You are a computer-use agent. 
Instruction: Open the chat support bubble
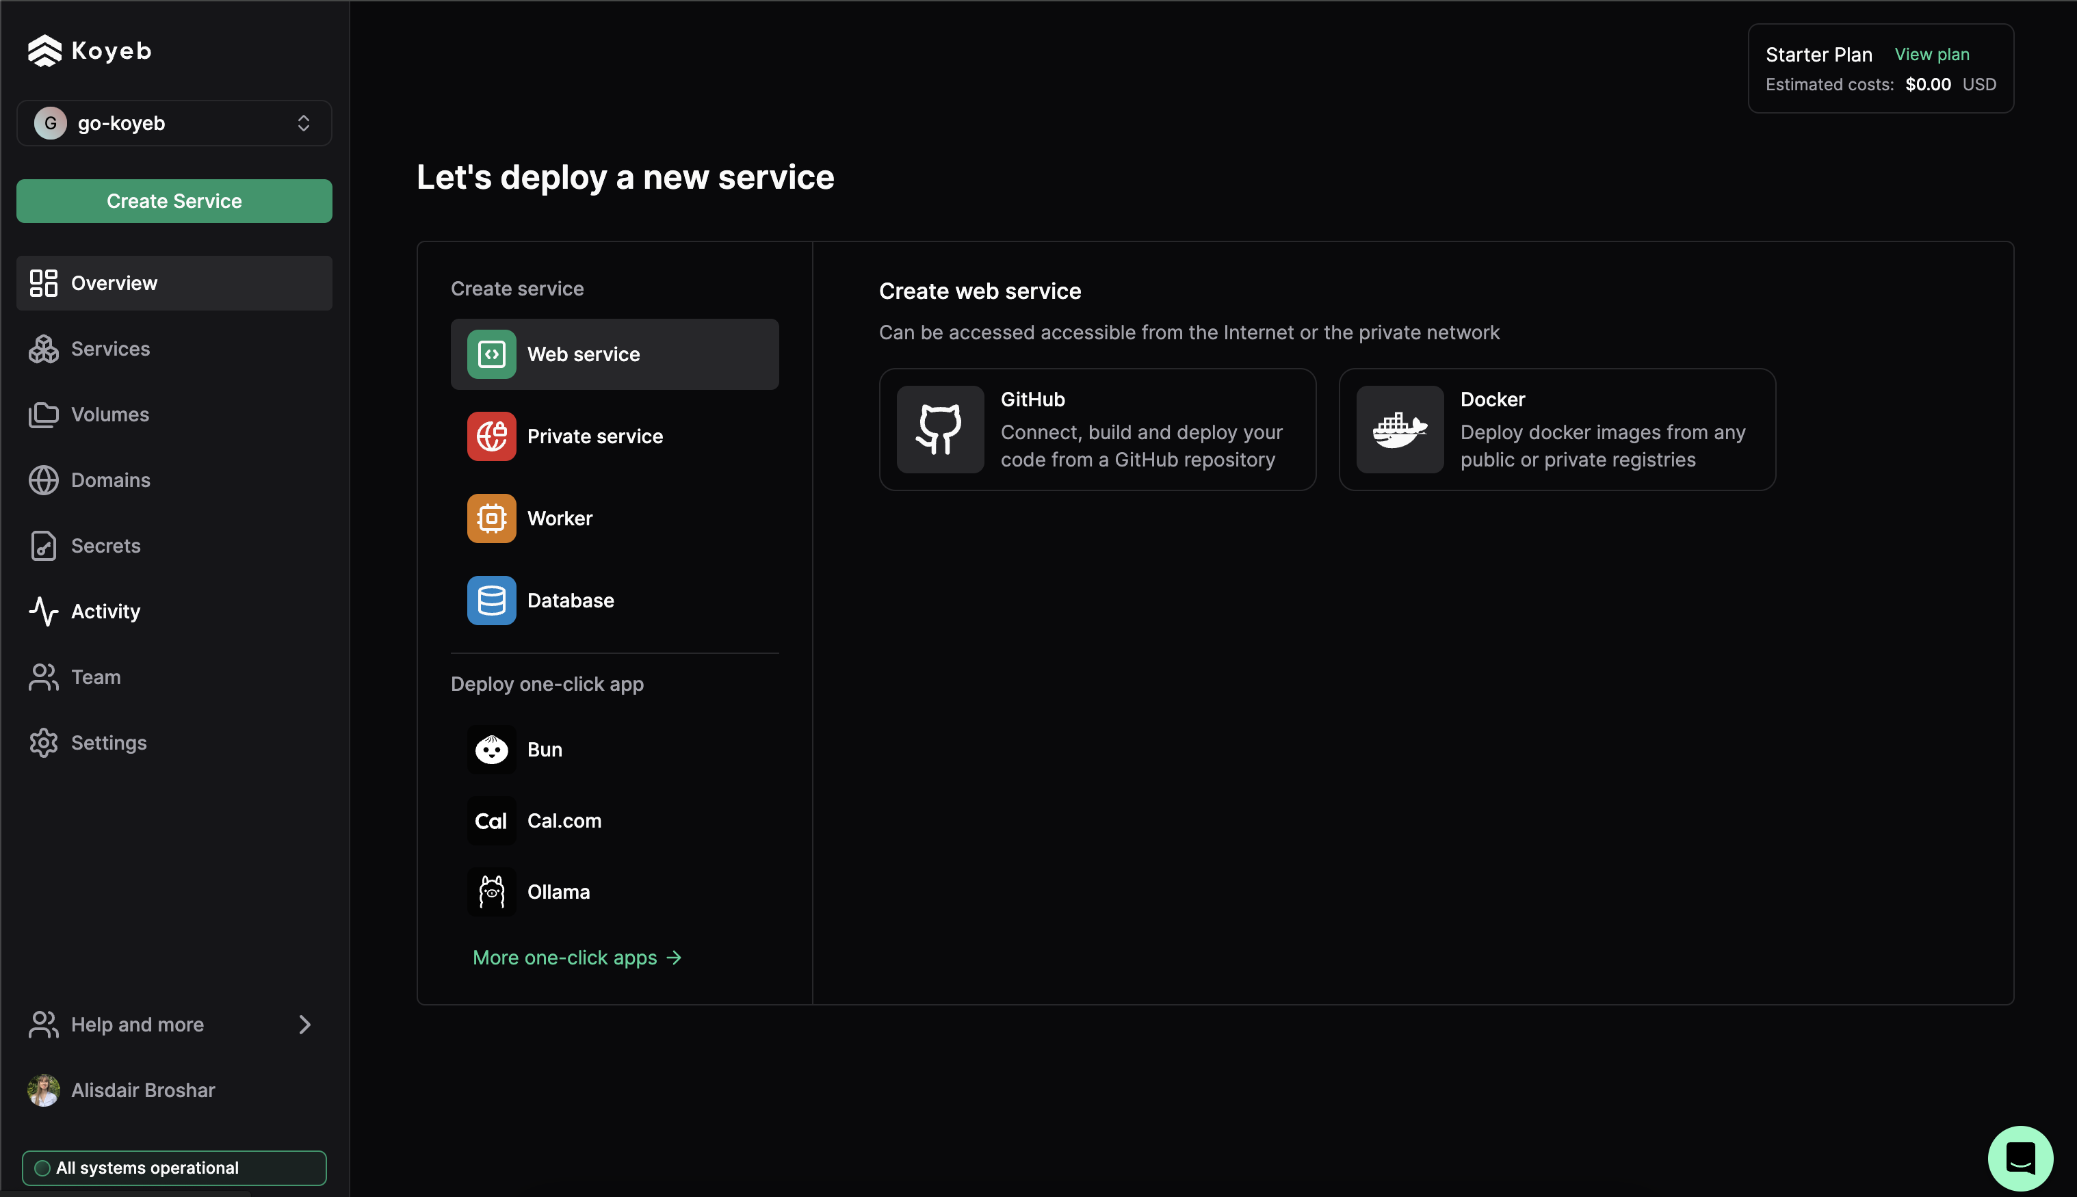pyautogui.click(x=2020, y=1157)
